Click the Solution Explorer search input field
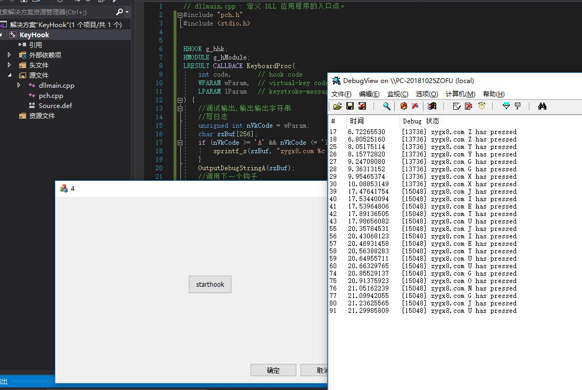The width and height of the screenshot is (582, 390). tap(56, 12)
